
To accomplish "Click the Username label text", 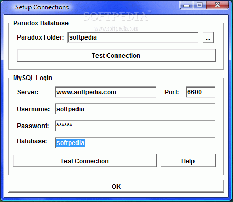I will (33, 109).
